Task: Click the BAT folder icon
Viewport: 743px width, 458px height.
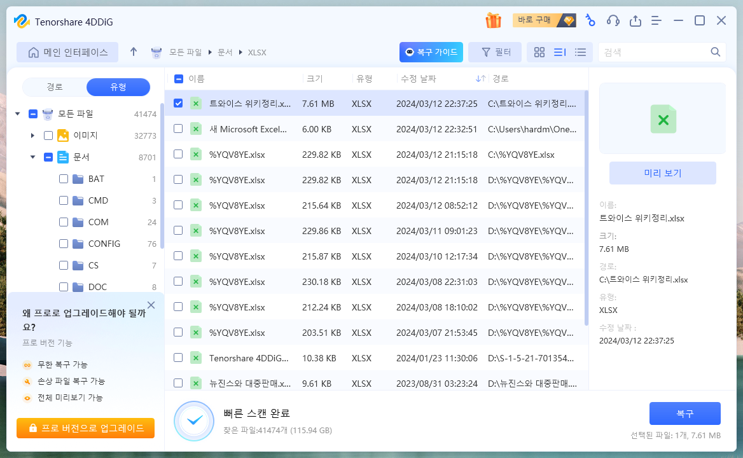Action: (x=78, y=179)
